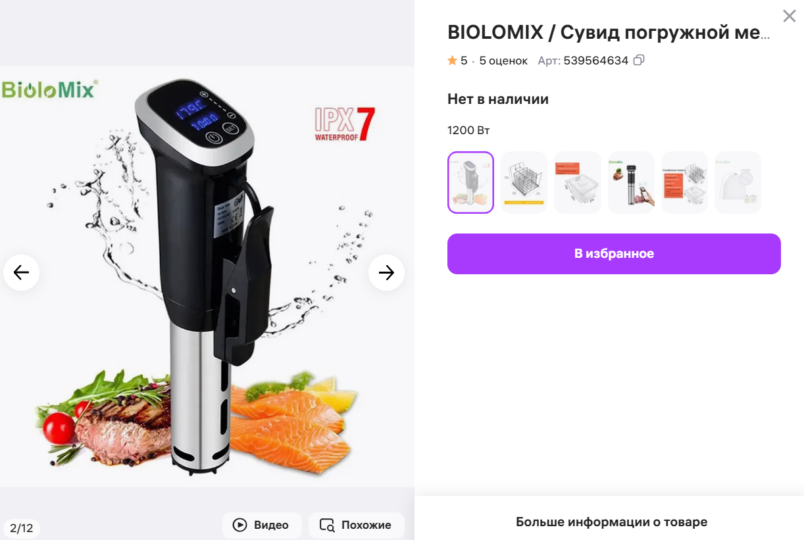Advance to the next product photo

[386, 272]
